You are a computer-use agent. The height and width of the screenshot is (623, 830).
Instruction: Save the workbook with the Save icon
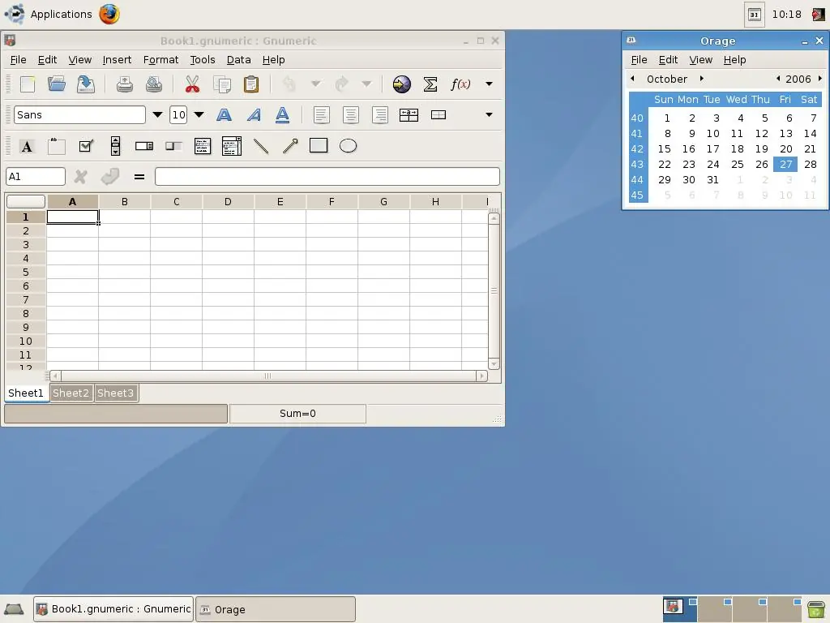pyautogui.click(x=86, y=84)
